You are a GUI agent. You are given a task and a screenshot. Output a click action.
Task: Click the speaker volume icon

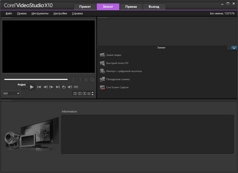coord(70,87)
